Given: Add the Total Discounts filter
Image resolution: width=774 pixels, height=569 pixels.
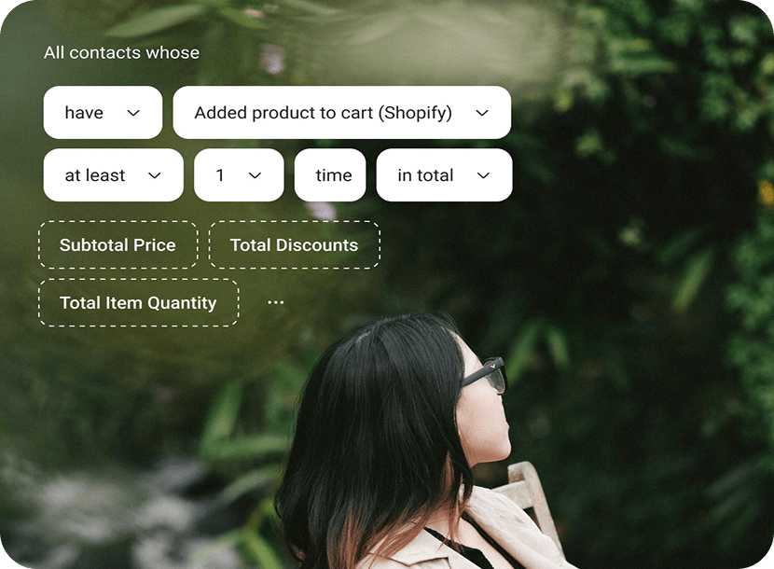Looking at the screenshot, I should click(x=295, y=245).
